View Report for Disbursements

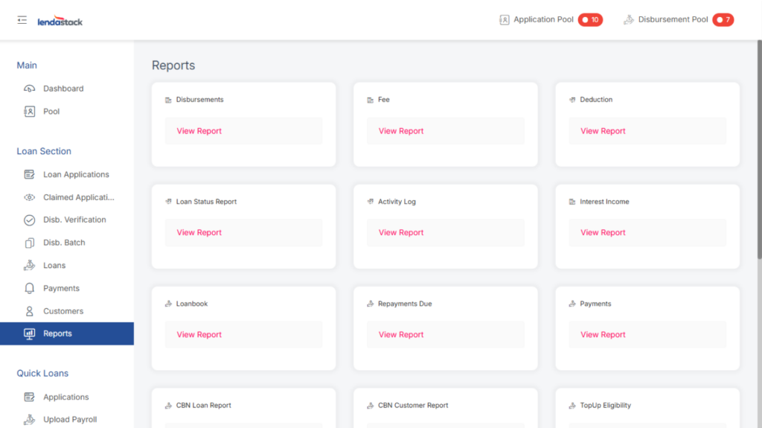point(199,131)
